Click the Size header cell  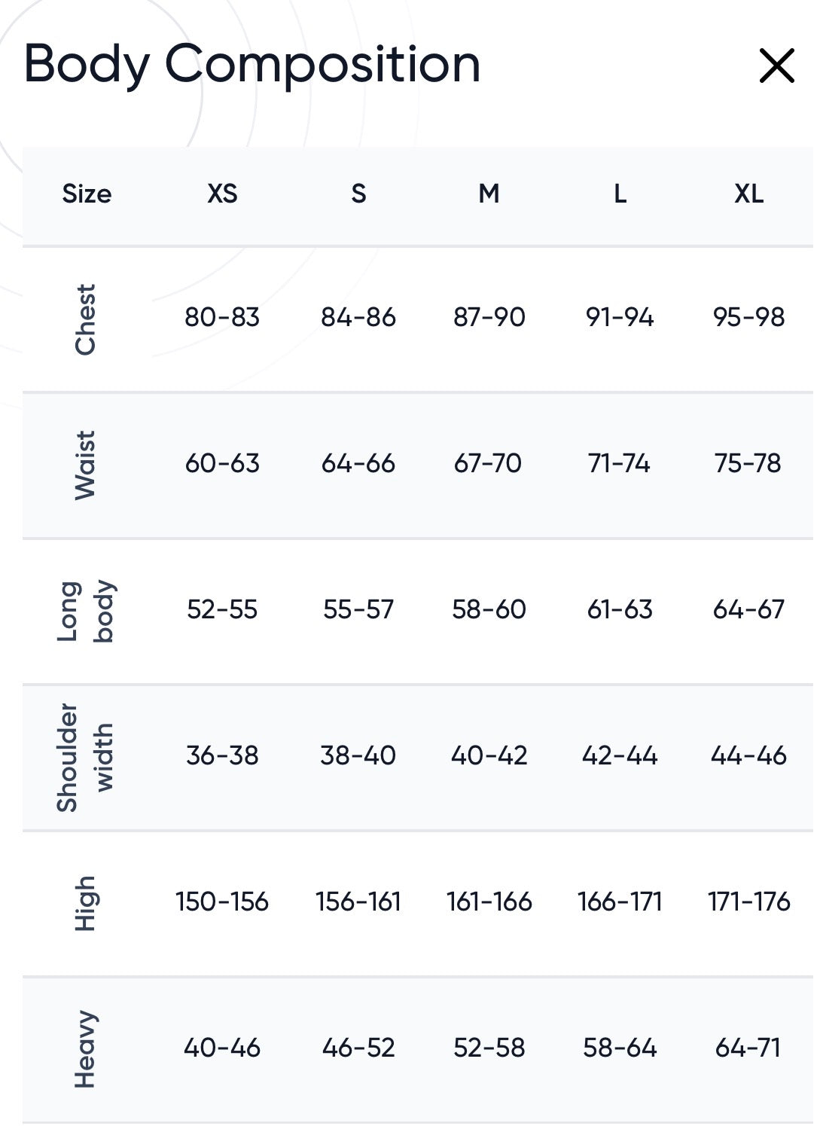click(87, 194)
